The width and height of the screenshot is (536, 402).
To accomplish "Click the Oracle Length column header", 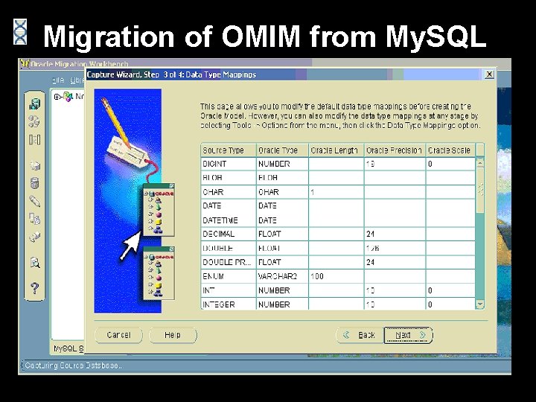I will click(x=336, y=150).
